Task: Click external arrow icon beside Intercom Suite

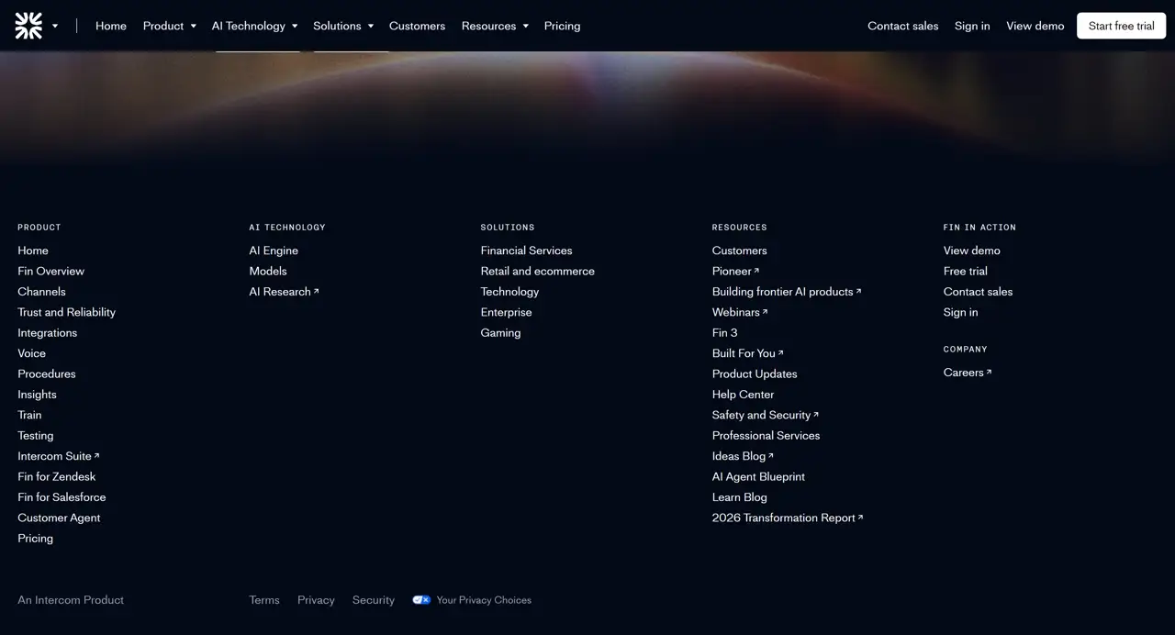Action: [97, 456]
